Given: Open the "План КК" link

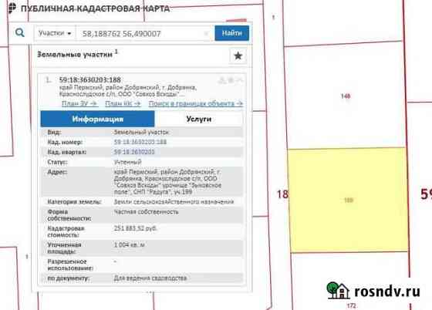Looking at the screenshot, I should point(123,103).
